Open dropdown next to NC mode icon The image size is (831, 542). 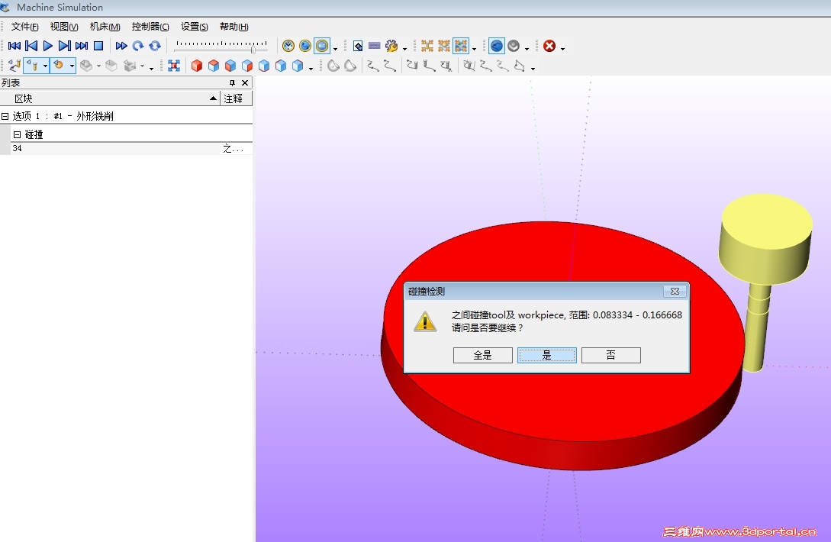click(x=335, y=49)
